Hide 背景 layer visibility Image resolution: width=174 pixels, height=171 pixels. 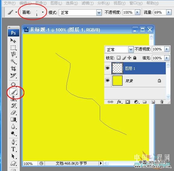107,80
